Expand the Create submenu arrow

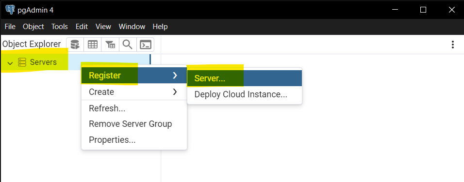click(x=175, y=92)
